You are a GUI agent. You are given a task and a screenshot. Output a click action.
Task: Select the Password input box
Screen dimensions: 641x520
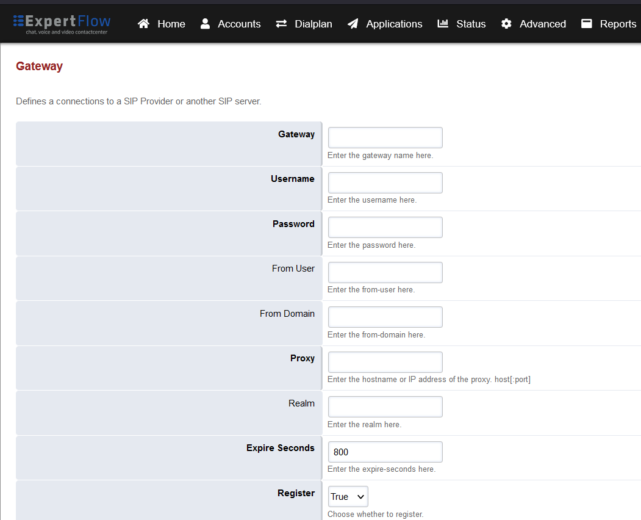click(385, 228)
